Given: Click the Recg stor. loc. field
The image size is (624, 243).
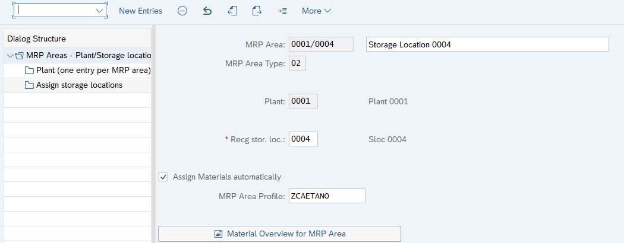Looking at the screenshot, I should tap(303, 139).
